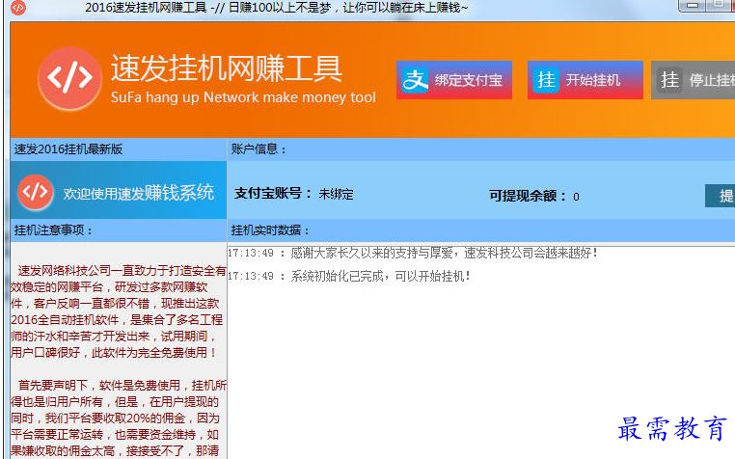Click the 挂机注意事项 header
The height and width of the screenshot is (459, 735).
click(x=53, y=230)
